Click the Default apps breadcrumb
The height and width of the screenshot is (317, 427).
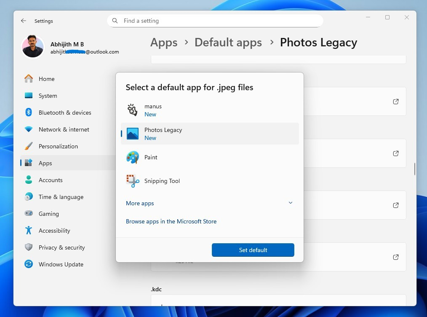click(x=228, y=43)
